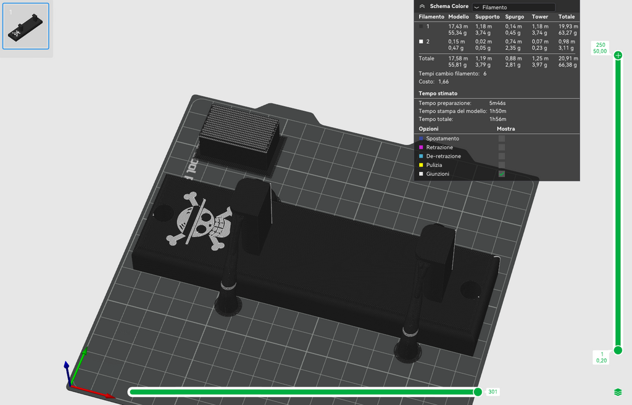The height and width of the screenshot is (405, 632).
Task: Click the horizontal move slider handle at 301
Action: 478,391
